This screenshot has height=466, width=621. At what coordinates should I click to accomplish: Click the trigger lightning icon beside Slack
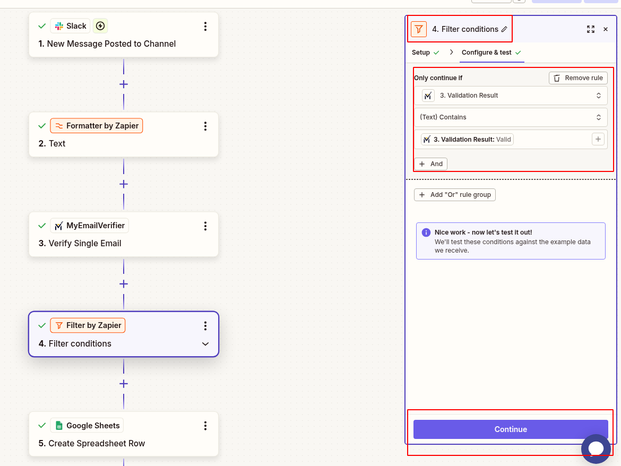[100, 25]
